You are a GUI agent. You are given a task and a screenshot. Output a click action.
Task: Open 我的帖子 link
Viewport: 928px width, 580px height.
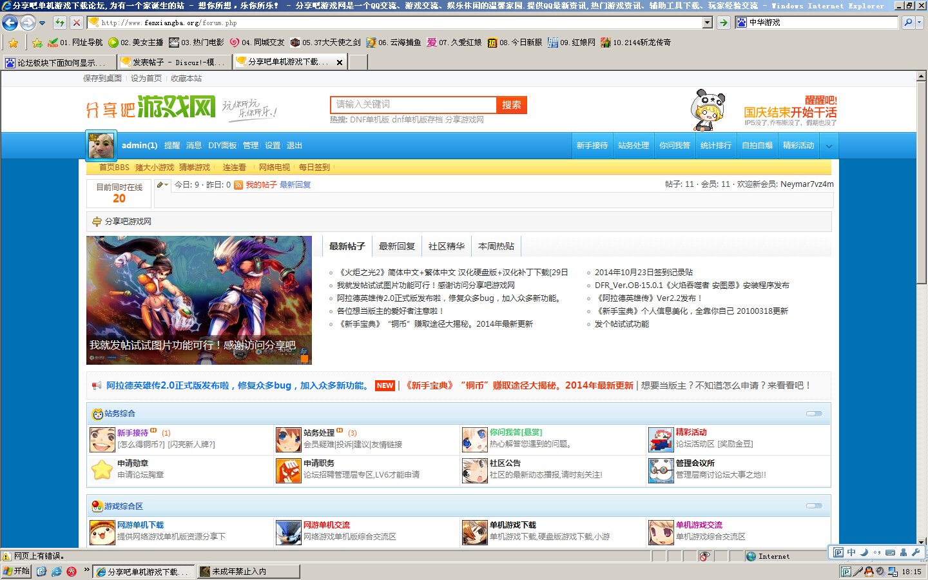point(261,185)
